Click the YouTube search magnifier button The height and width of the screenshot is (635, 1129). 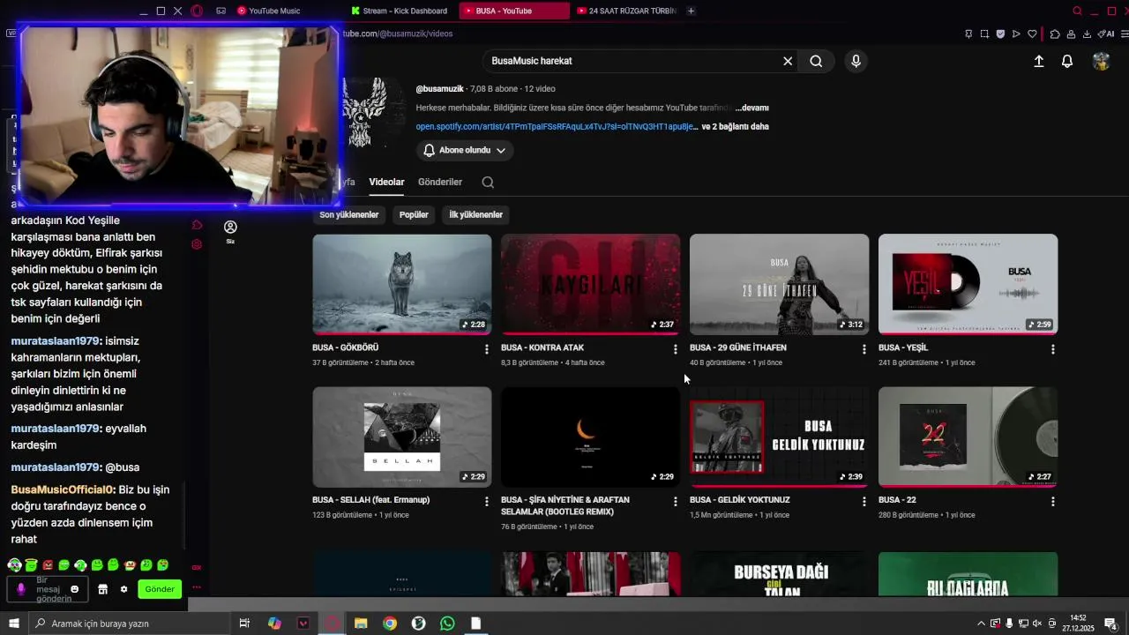816,61
